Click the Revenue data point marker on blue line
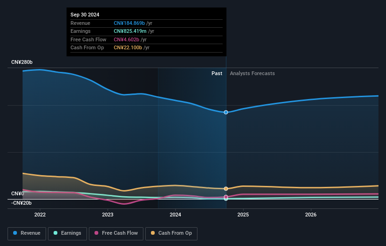Viewport: 386px width, 246px height. point(226,112)
